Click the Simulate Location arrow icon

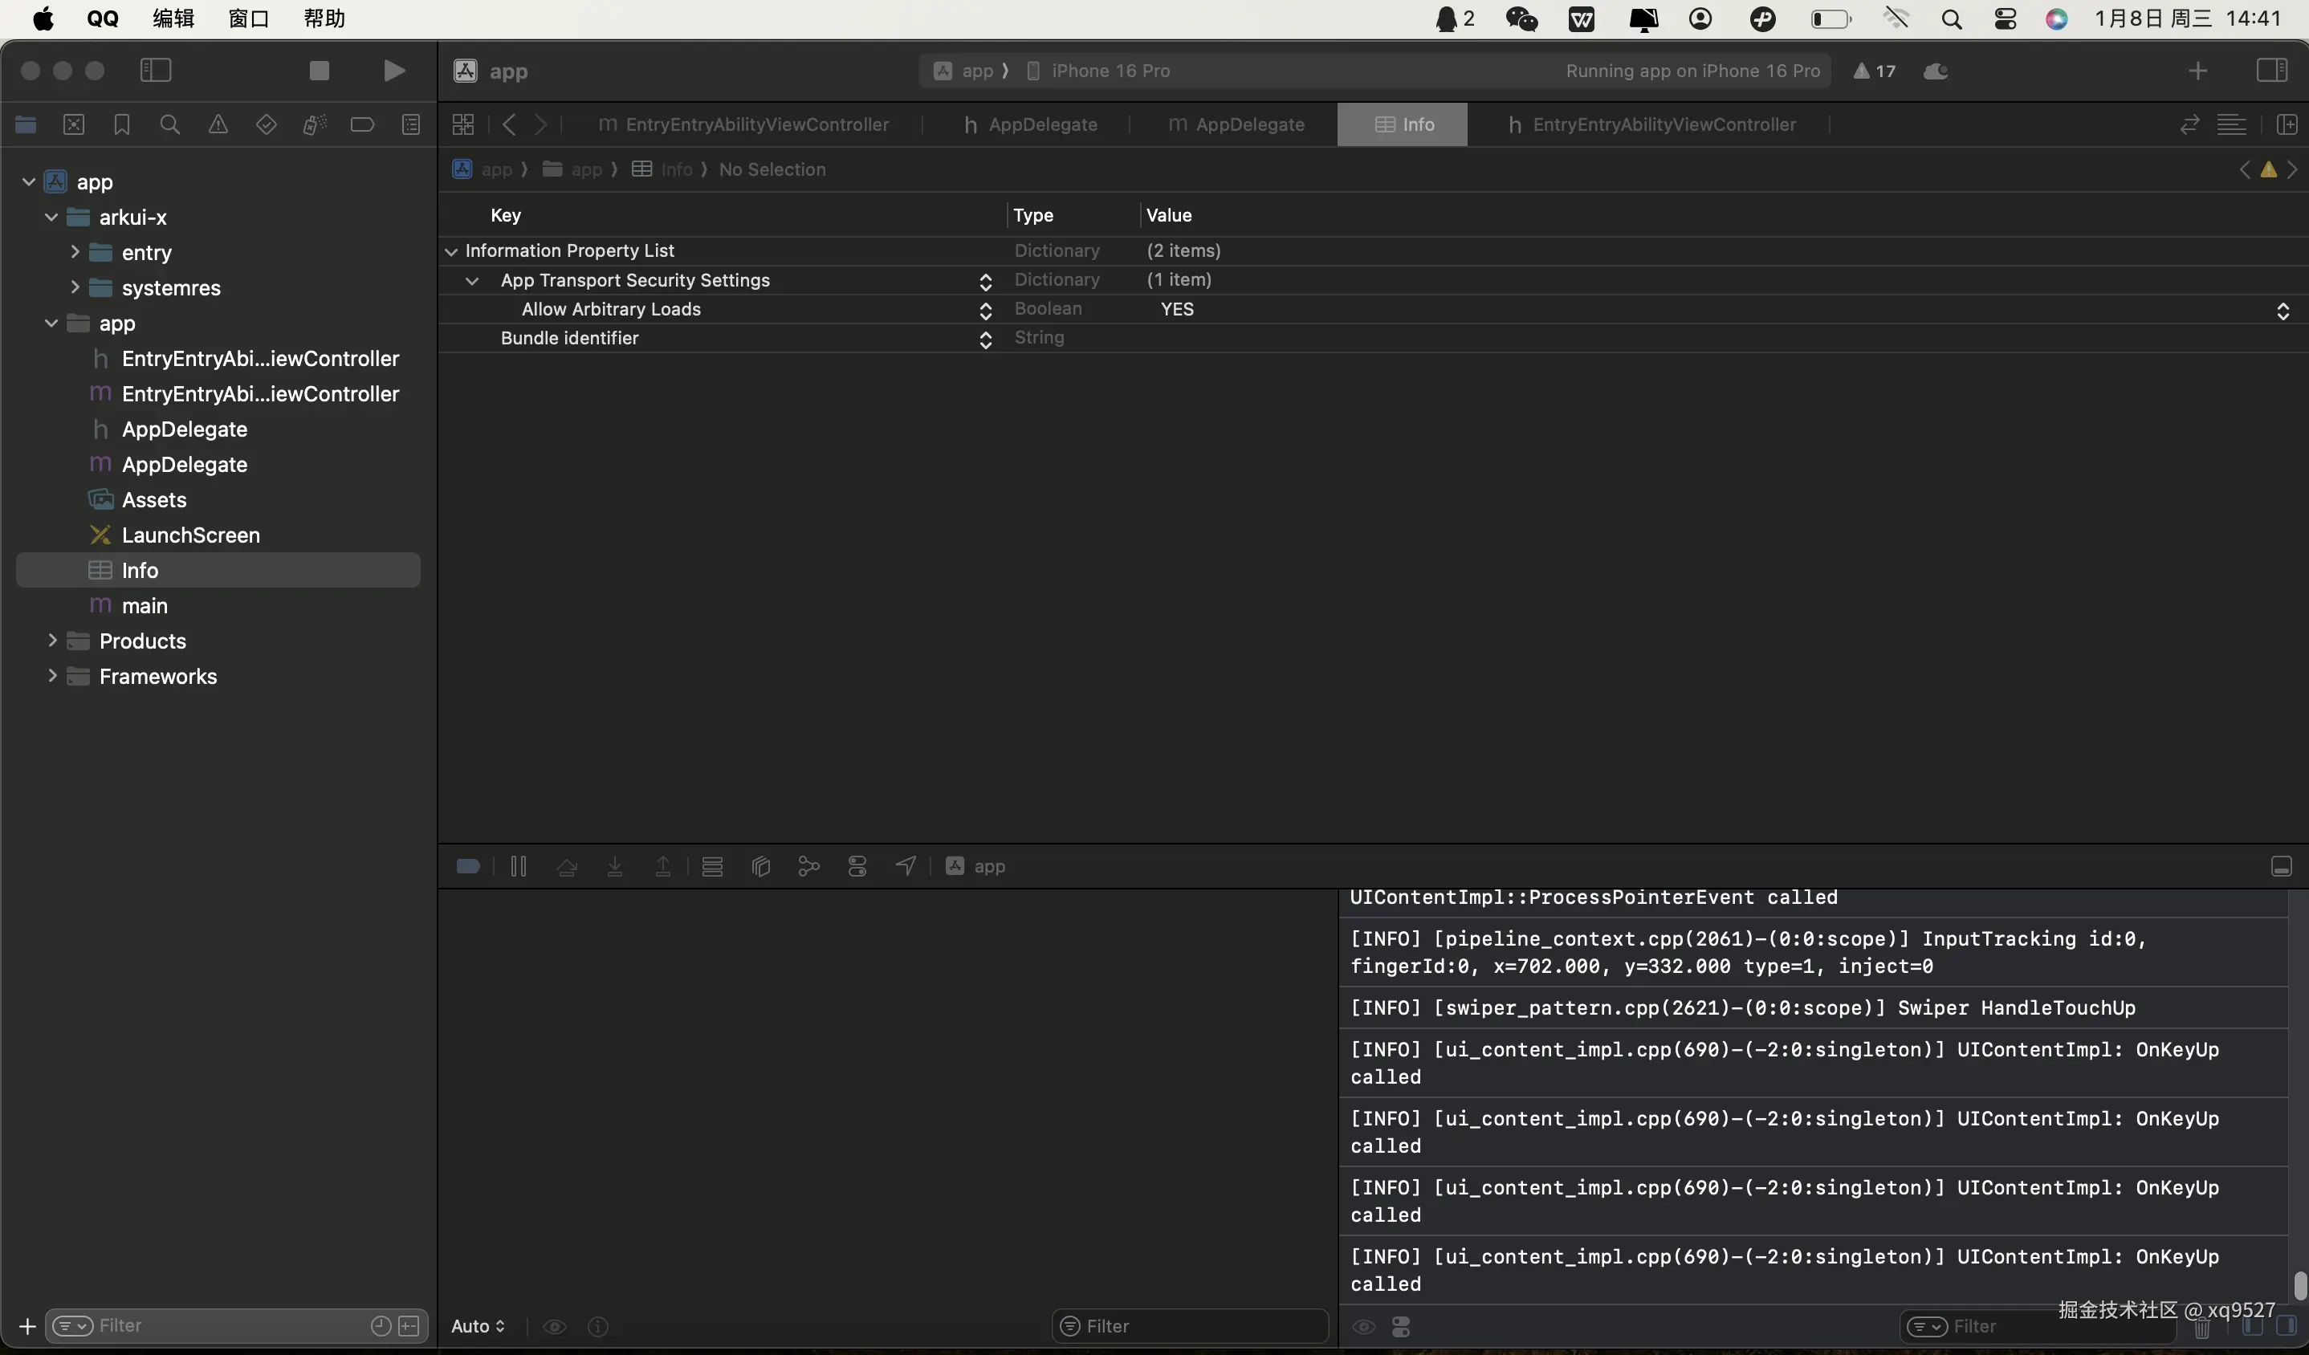click(906, 866)
